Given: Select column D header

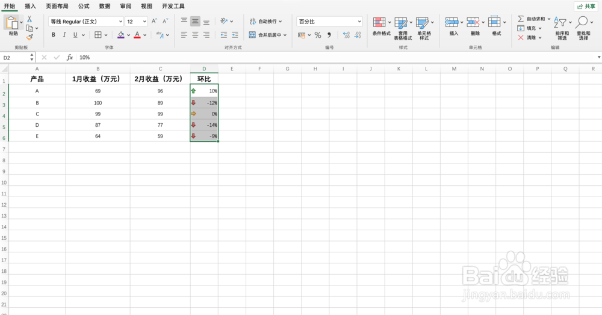Looking at the screenshot, I should point(204,69).
